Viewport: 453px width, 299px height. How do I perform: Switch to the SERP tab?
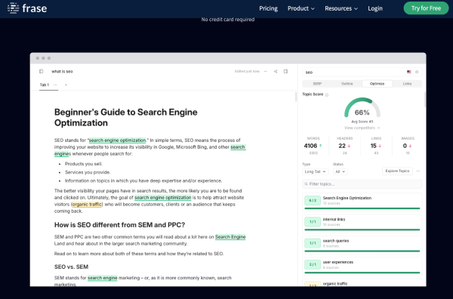pos(317,84)
